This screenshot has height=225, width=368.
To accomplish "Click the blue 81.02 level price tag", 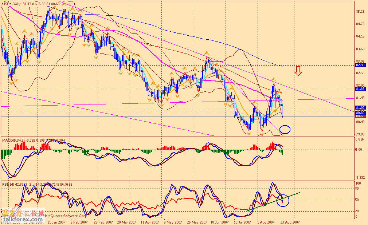I will (x=360, y=108).
